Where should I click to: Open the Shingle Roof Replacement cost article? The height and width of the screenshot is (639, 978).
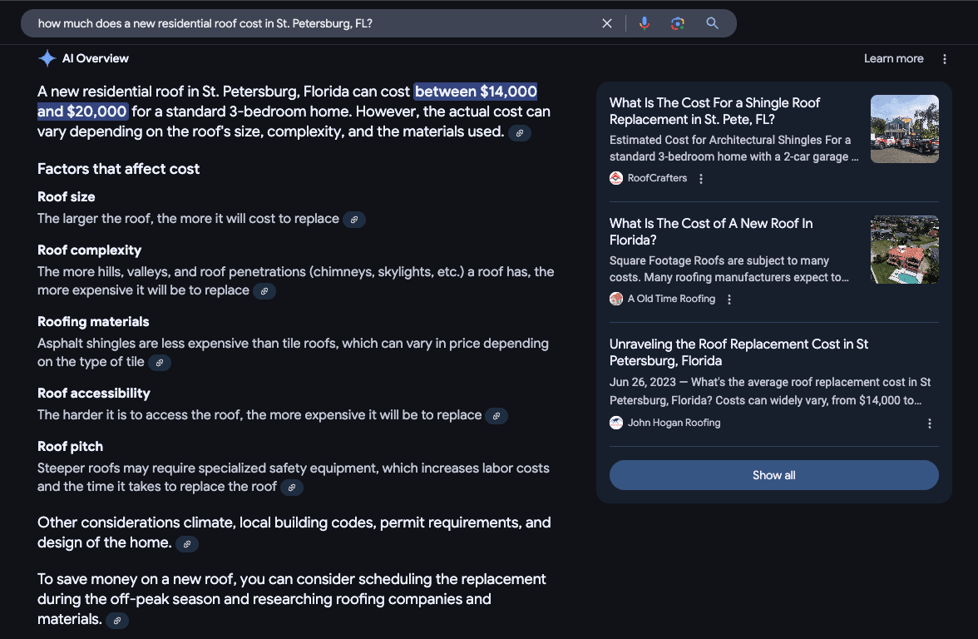714,111
